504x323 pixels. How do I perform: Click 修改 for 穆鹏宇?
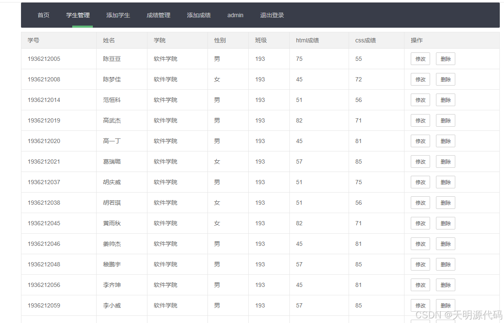420,264
